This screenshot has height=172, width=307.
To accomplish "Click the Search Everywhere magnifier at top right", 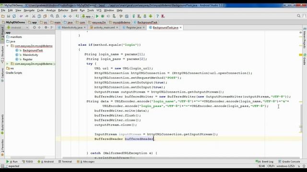I will click(298, 16).
